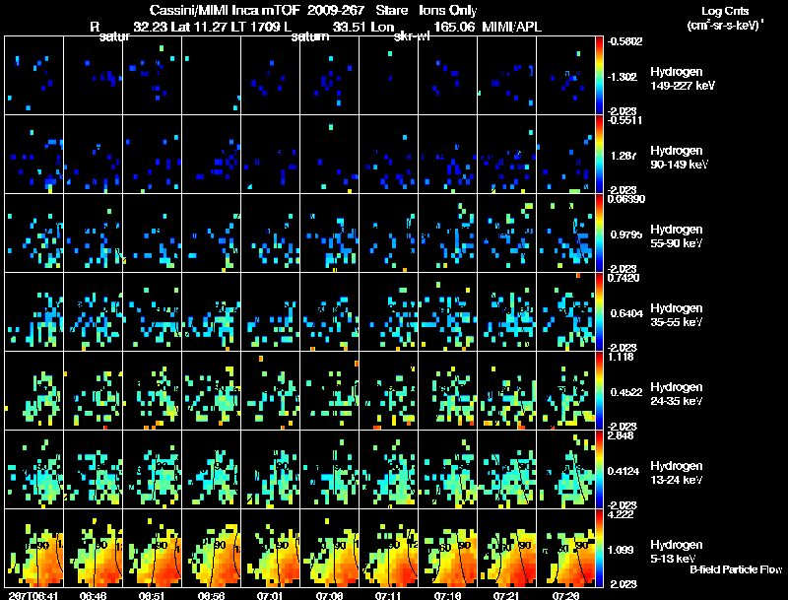The width and height of the screenshot is (788, 600).
Task: Click the '2009-267' date in title
Action: tap(336, 10)
